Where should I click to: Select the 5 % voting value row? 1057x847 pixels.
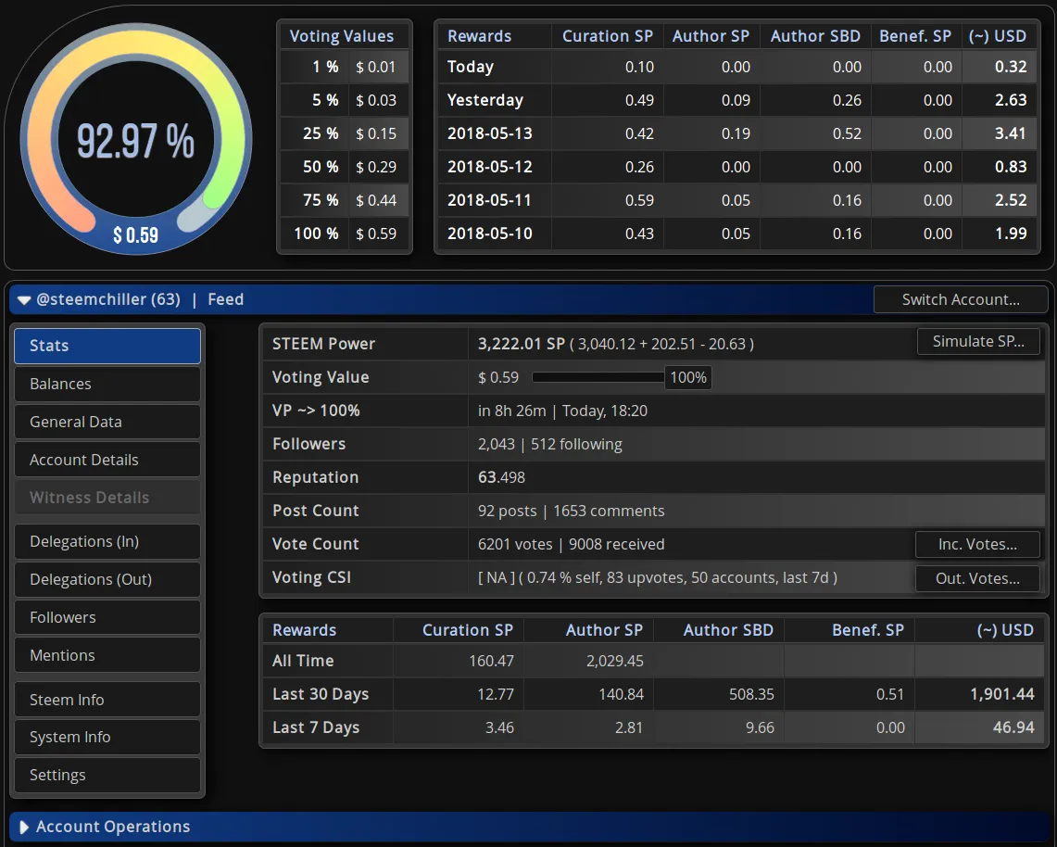[345, 100]
